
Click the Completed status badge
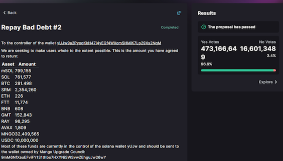[170, 27]
